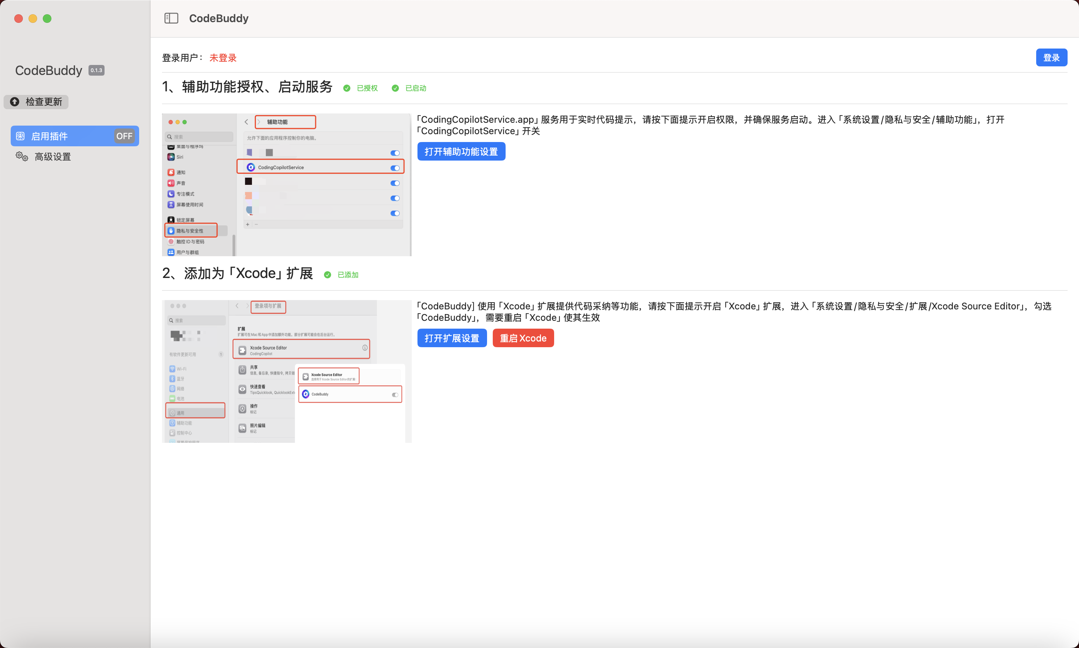Click the version 0.1.3 badge
Viewport: 1079px width, 648px height.
[x=96, y=70]
